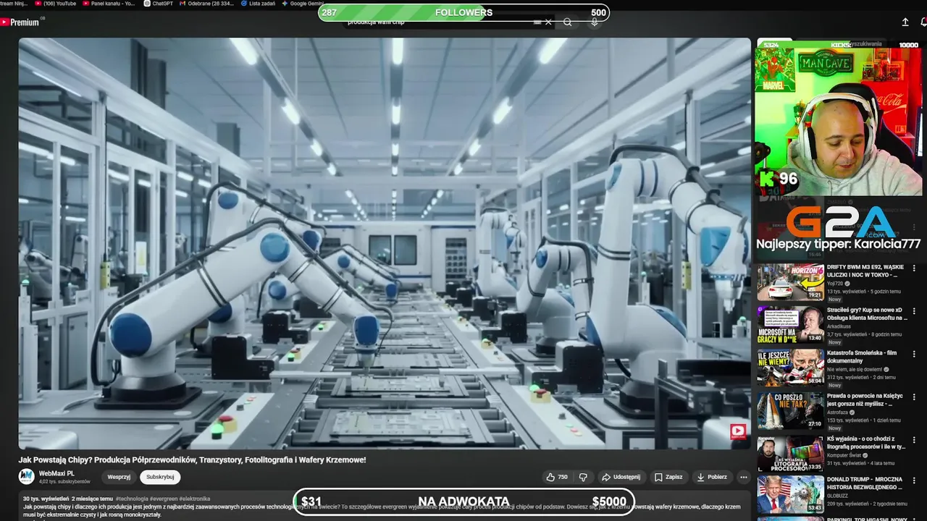The height and width of the screenshot is (521, 927).
Task: Switch to the Google Gemini browser tab
Action: point(303,4)
